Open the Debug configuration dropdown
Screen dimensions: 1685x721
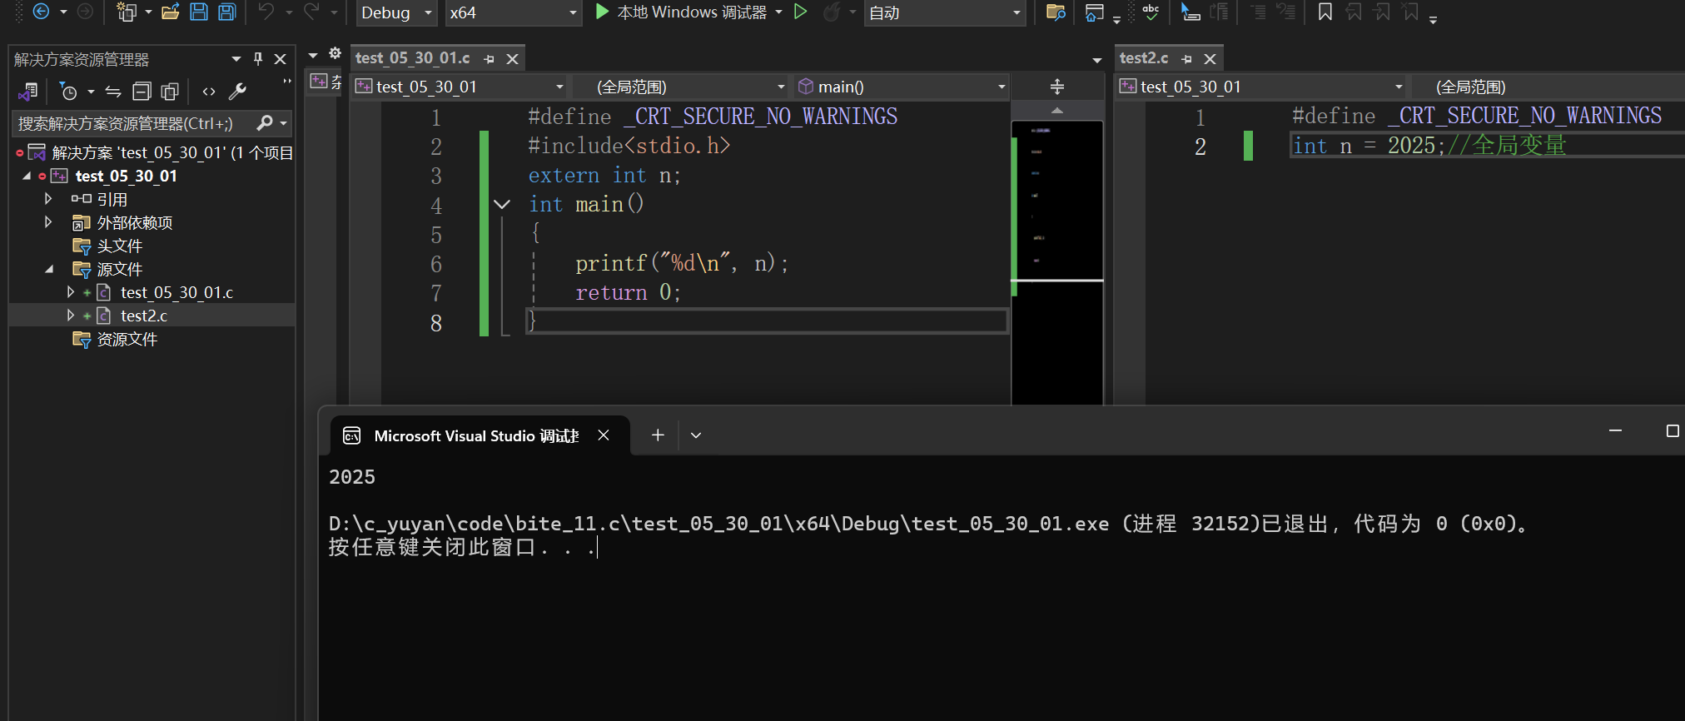397,12
